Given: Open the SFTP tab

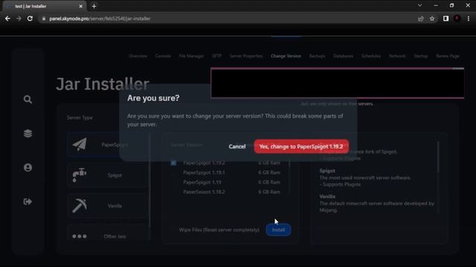Looking at the screenshot, I should (x=216, y=56).
